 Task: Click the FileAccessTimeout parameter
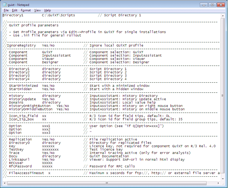26,173
